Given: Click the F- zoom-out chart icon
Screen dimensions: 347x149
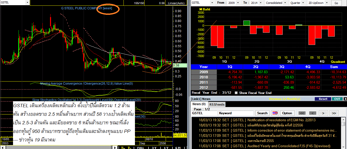Looking at the screenshot, I should click(x=129, y=147).
